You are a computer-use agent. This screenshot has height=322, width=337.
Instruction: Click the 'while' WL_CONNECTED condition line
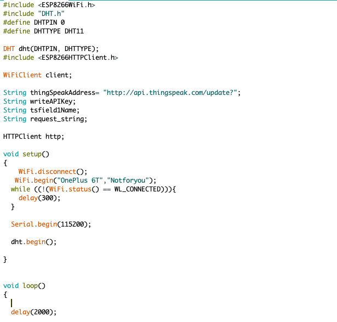coord(93,189)
